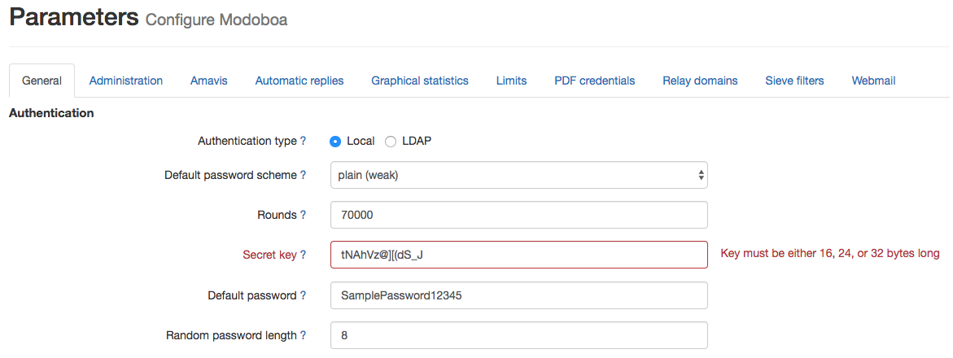Open the Graphical statistics tab
The width and height of the screenshot is (953, 358).
(420, 81)
